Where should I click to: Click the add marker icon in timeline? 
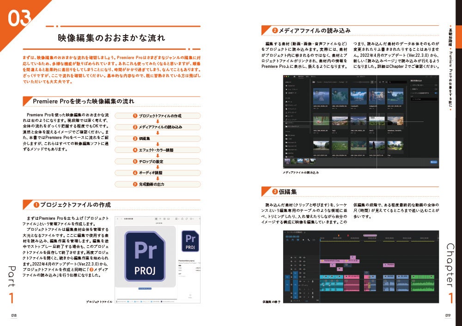304,240
